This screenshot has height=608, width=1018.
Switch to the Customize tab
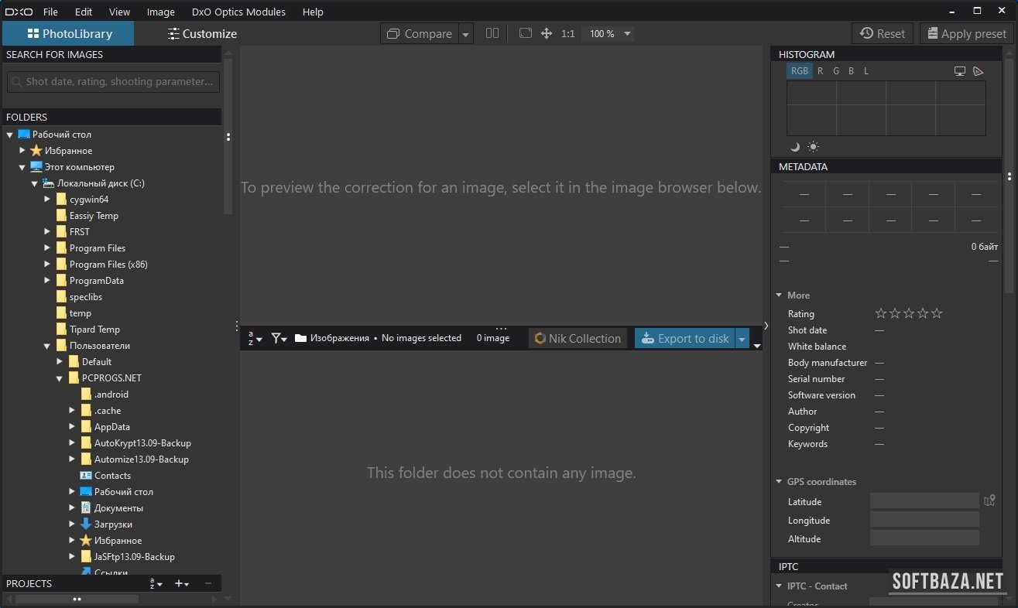pyautogui.click(x=202, y=33)
